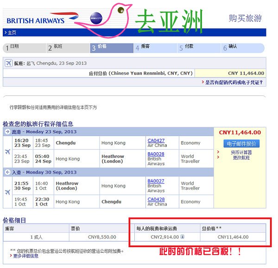Click the 购买旅游 heading text

click(x=245, y=18)
